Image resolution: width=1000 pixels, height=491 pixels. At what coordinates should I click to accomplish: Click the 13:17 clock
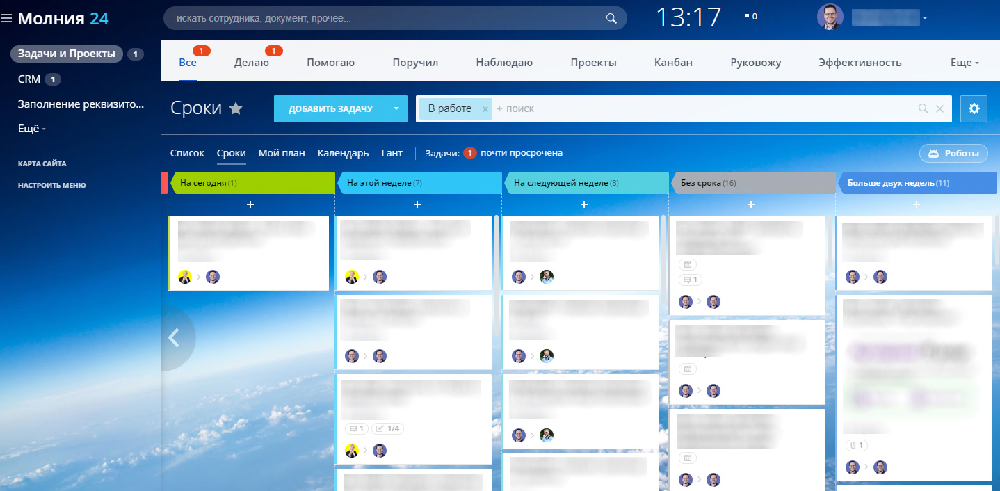[689, 18]
